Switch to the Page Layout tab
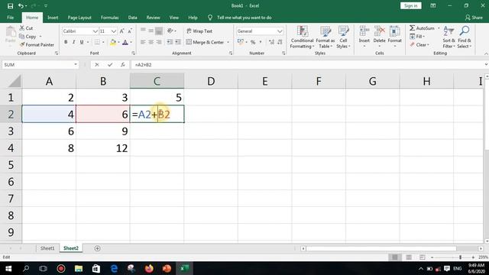Screen dimensions: 489x275 click(x=79, y=18)
